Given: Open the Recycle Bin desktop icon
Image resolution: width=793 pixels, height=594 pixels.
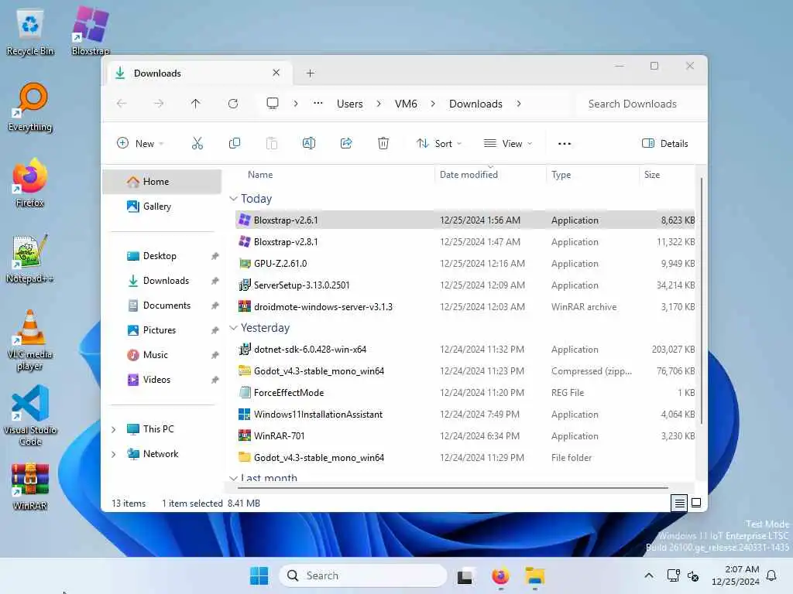Looking at the screenshot, I should (x=30, y=32).
